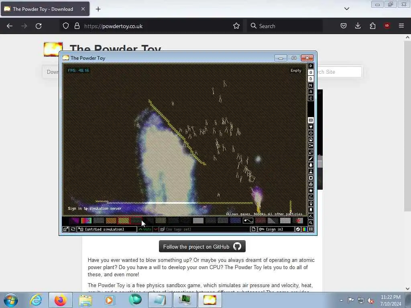Open the Liquids droplet category
Screen dimensions: 411x308
coord(311,165)
